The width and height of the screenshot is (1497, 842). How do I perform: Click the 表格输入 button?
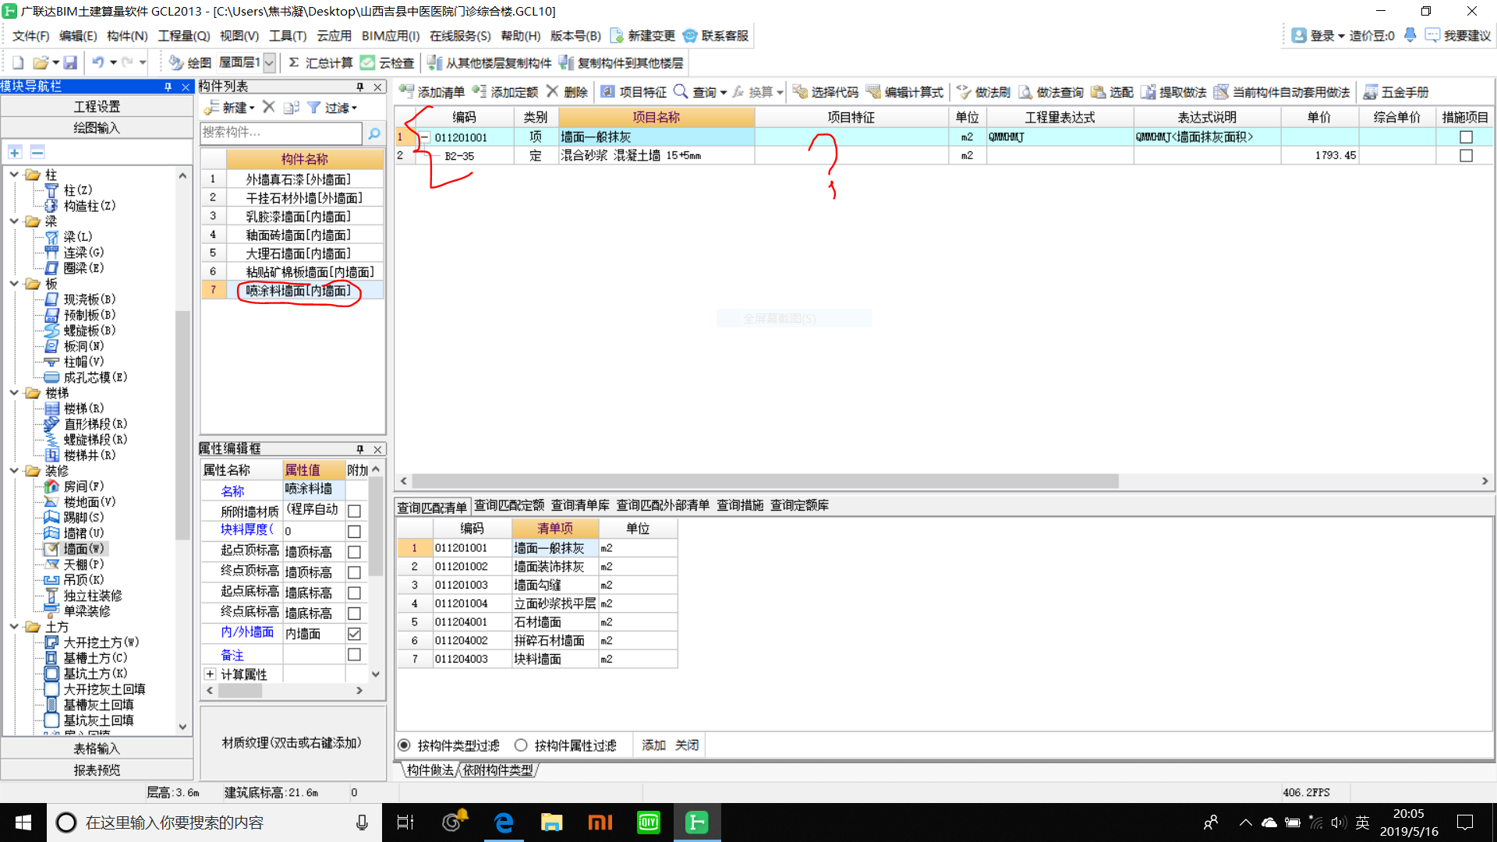click(x=97, y=748)
